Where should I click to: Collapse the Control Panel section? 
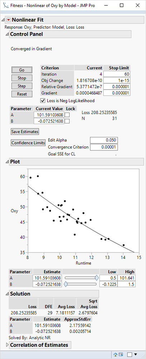click(x=7, y=34)
